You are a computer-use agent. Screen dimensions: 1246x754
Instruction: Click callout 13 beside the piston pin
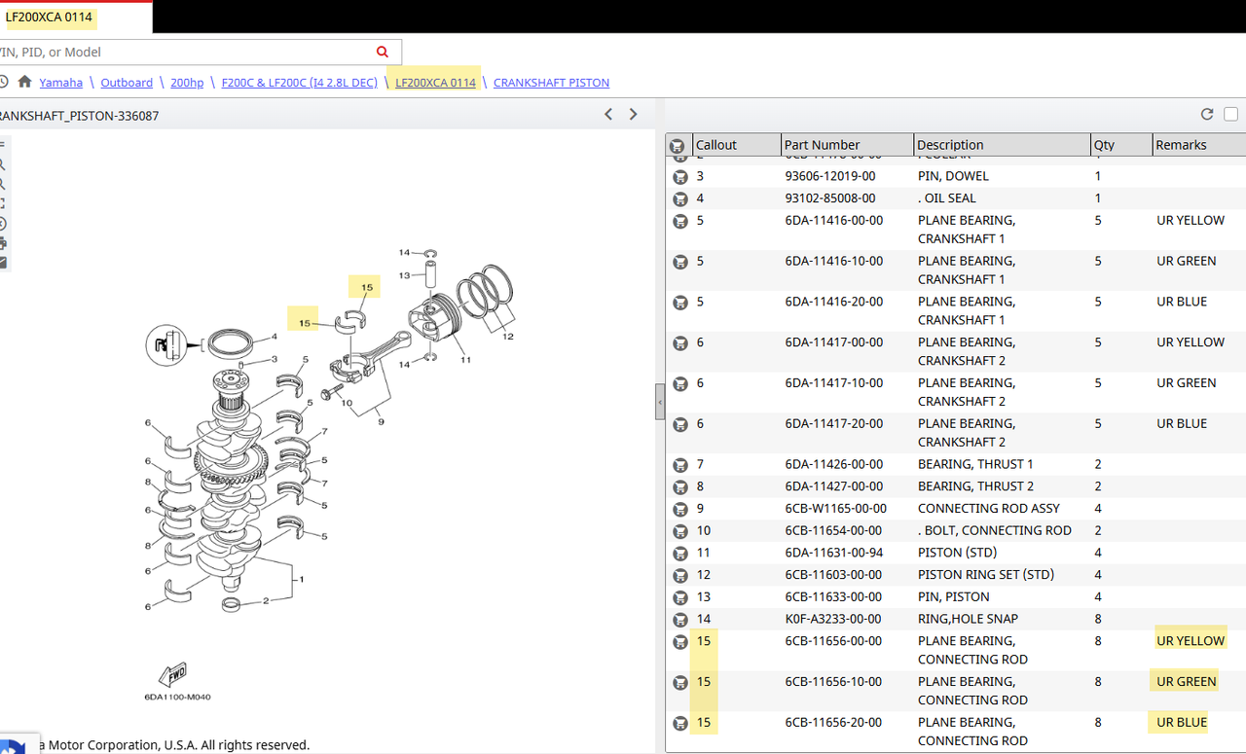(x=404, y=276)
